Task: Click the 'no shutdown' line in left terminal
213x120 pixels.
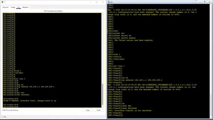Action: [16, 95]
